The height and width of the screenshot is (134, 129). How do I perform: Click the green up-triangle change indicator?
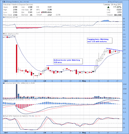(x=108, y=7)
